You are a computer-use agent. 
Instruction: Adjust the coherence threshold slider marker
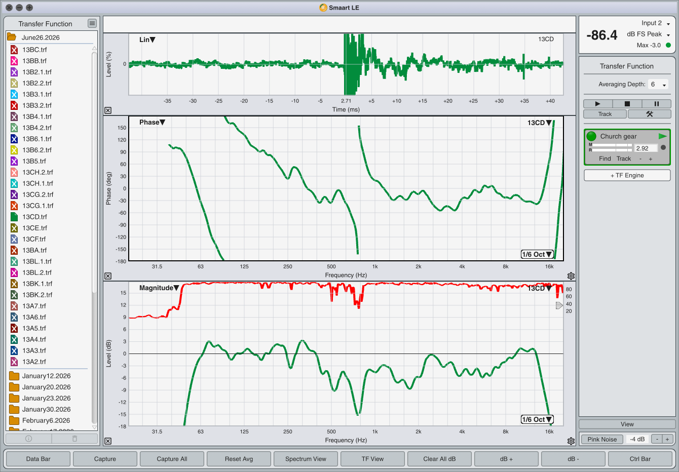coord(559,305)
